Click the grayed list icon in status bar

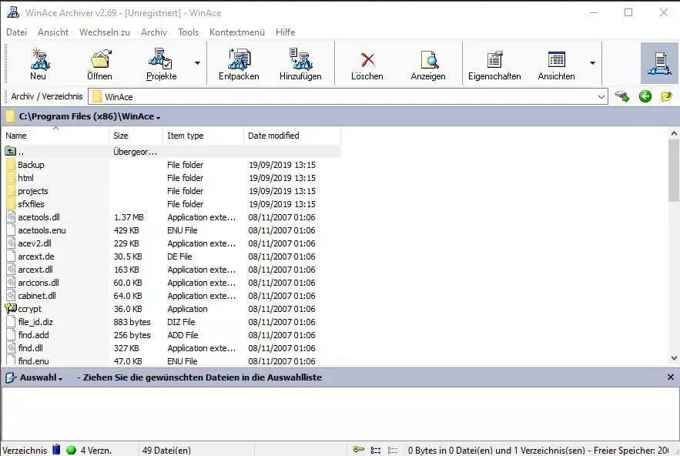click(393, 450)
